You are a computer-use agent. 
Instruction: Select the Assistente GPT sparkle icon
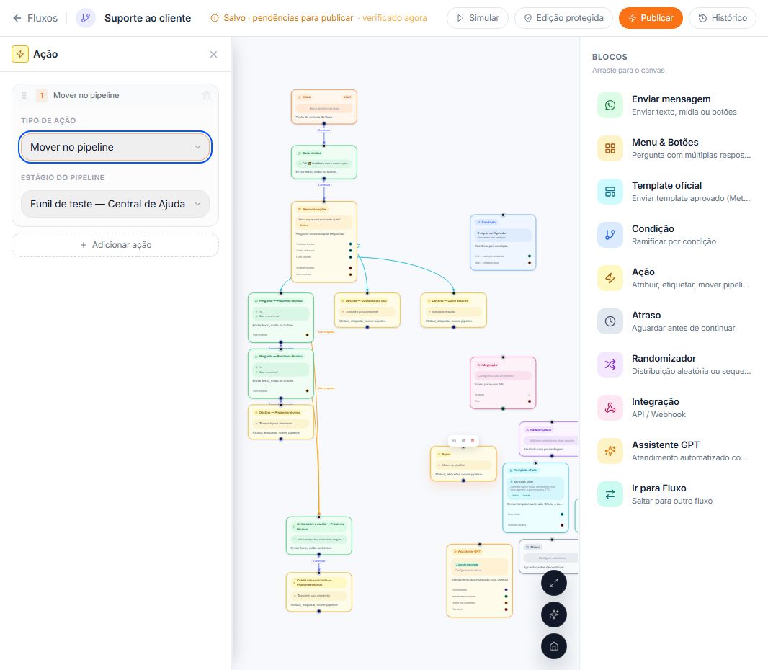610,450
